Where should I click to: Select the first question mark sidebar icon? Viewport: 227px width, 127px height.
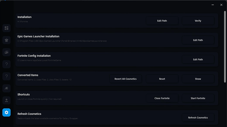(6, 64)
